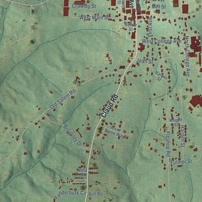Select the Mill St label

(x=159, y=7)
